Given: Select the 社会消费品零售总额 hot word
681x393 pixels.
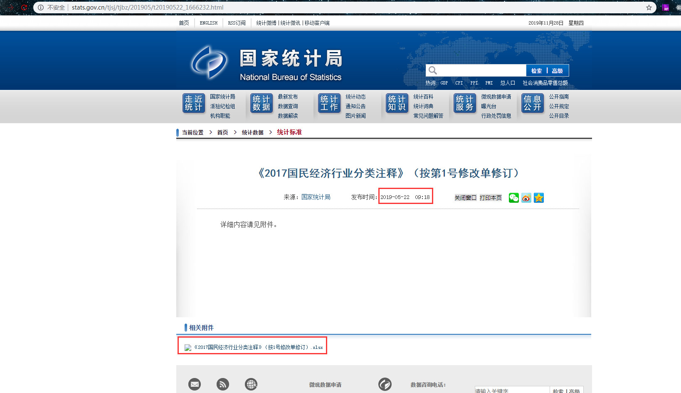Looking at the screenshot, I should click(x=545, y=83).
